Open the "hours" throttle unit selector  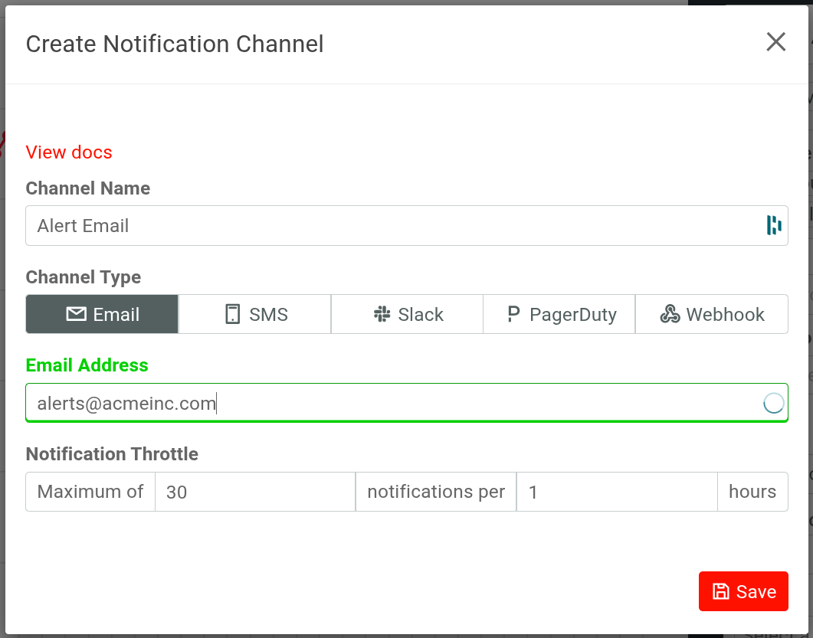tap(752, 492)
